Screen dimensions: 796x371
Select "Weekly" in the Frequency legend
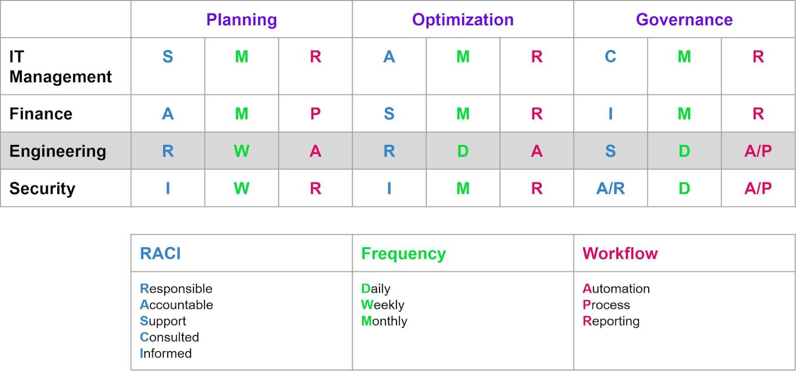[x=383, y=305]
